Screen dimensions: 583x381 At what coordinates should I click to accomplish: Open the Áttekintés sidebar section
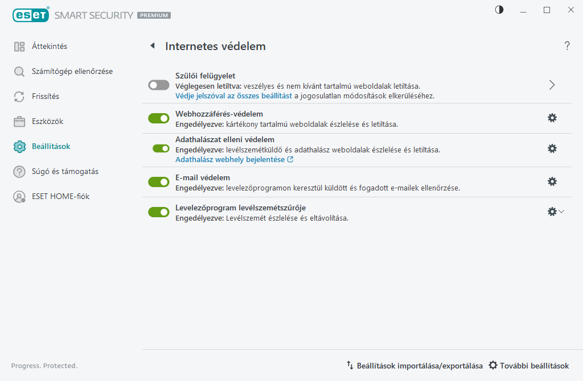(x=49, y=47)
